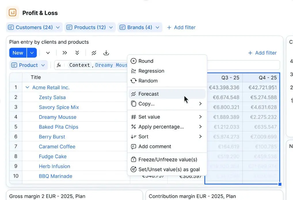293x200 pixels.
Task: Select Forecast from the context menu
Action: 149,94
